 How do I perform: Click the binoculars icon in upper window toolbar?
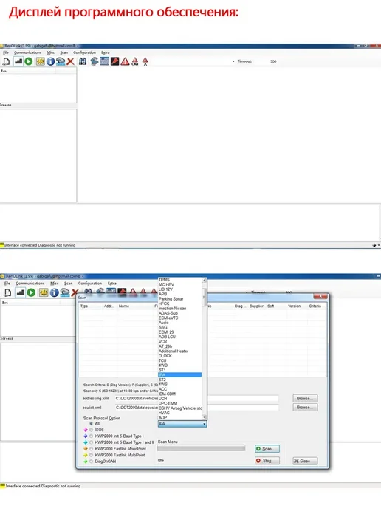point(83,61)
